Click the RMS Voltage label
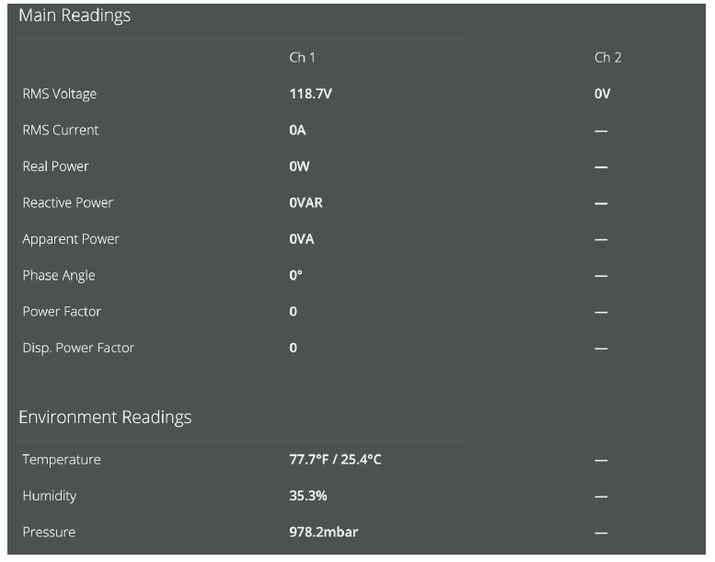 [59, 94]
